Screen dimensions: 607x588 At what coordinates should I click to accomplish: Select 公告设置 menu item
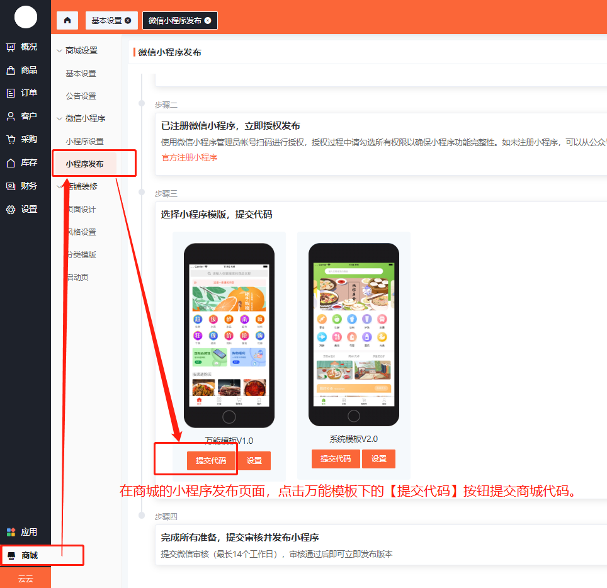(81, 96)
